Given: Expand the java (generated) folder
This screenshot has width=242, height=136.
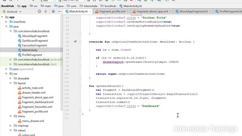Looking at the screenshot, I should (x=6, y=69).
